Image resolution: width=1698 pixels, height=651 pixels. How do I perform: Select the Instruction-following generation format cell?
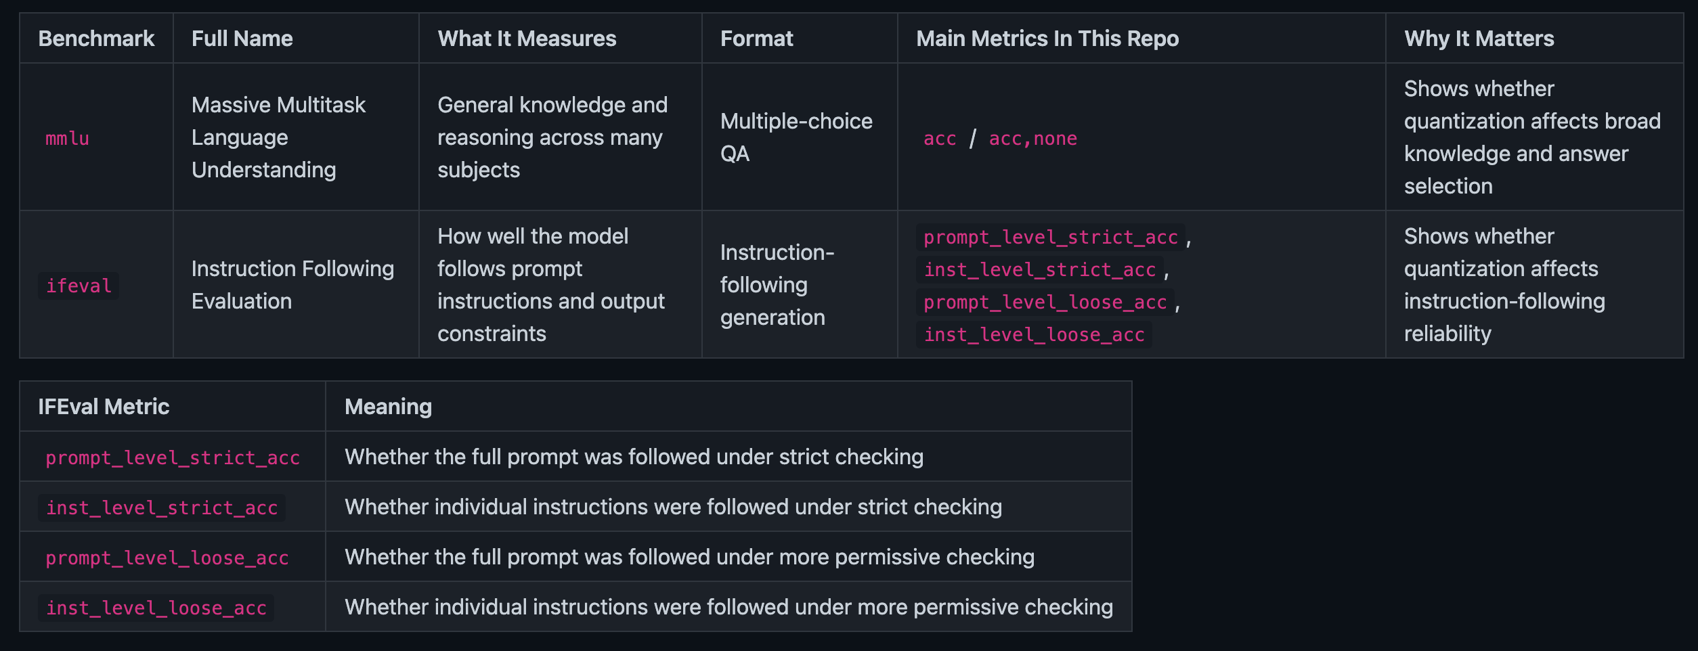pyautogui.click(x=777, y=285)
